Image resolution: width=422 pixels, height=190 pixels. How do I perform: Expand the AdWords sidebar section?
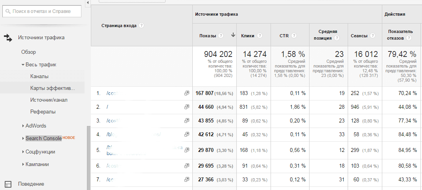click(23, 126)
